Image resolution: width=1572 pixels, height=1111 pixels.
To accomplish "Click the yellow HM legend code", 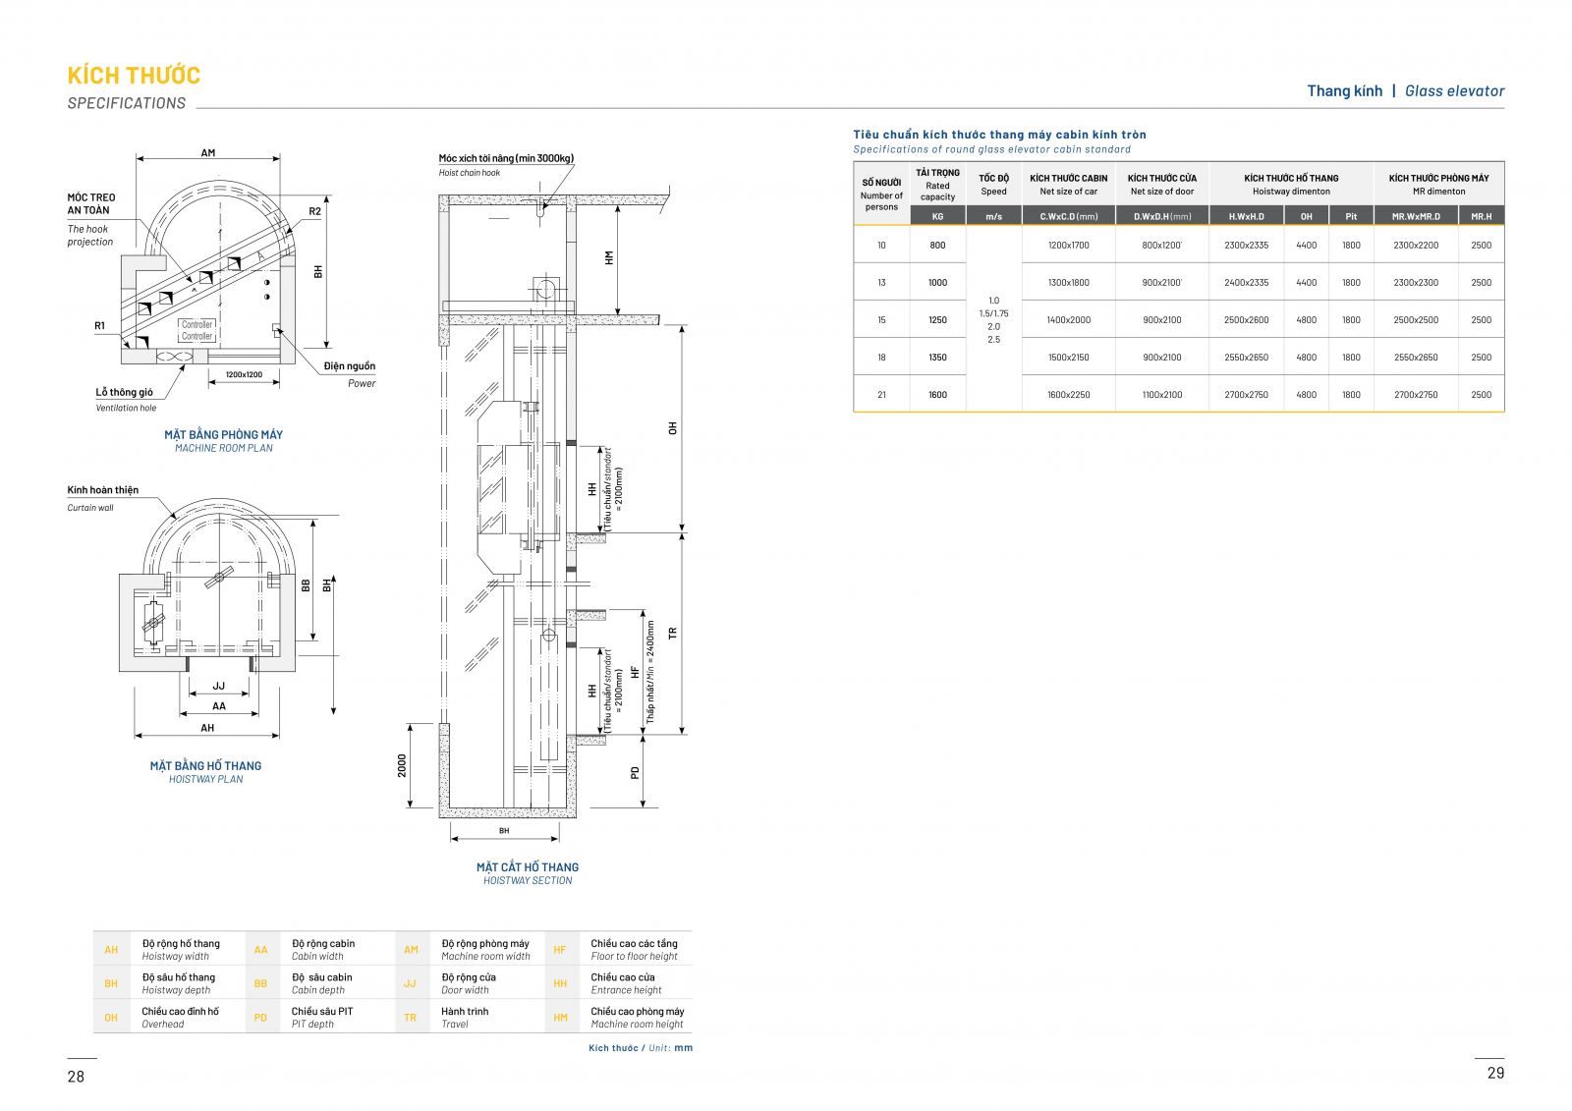I will (560, 1018).
